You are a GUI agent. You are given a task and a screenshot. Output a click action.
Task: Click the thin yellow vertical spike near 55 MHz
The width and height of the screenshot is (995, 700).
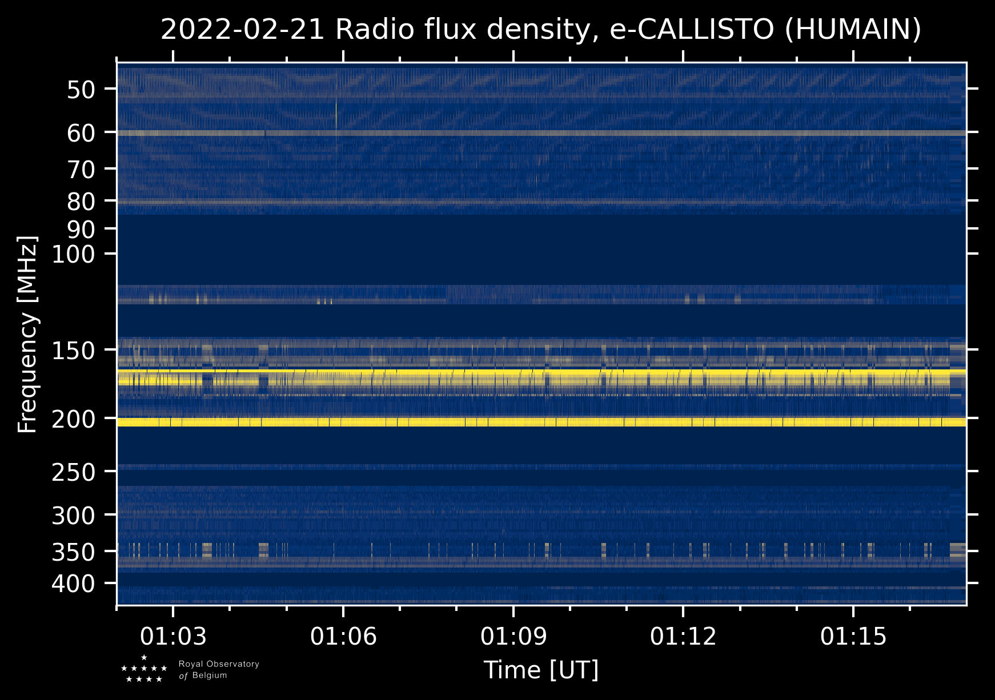(336, 114)
